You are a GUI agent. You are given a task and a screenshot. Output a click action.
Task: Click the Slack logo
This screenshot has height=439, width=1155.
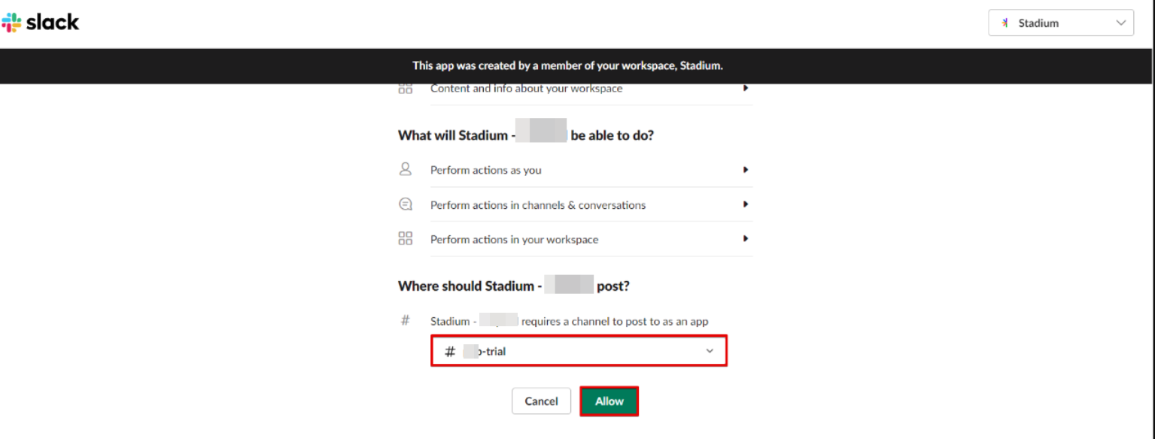click(x=41, y=23)
